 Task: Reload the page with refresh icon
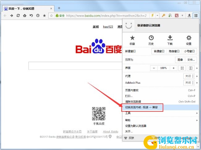[18, 16]
